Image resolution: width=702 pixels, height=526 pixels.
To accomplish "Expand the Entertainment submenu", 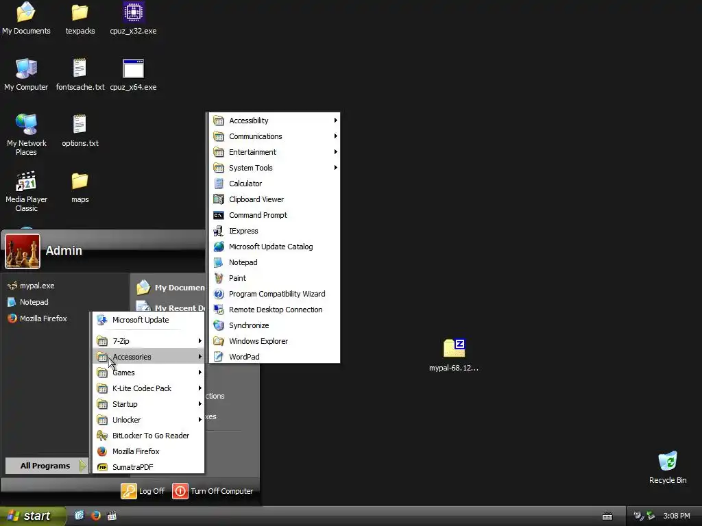I will pyautogui.click(x=275, y=152).
